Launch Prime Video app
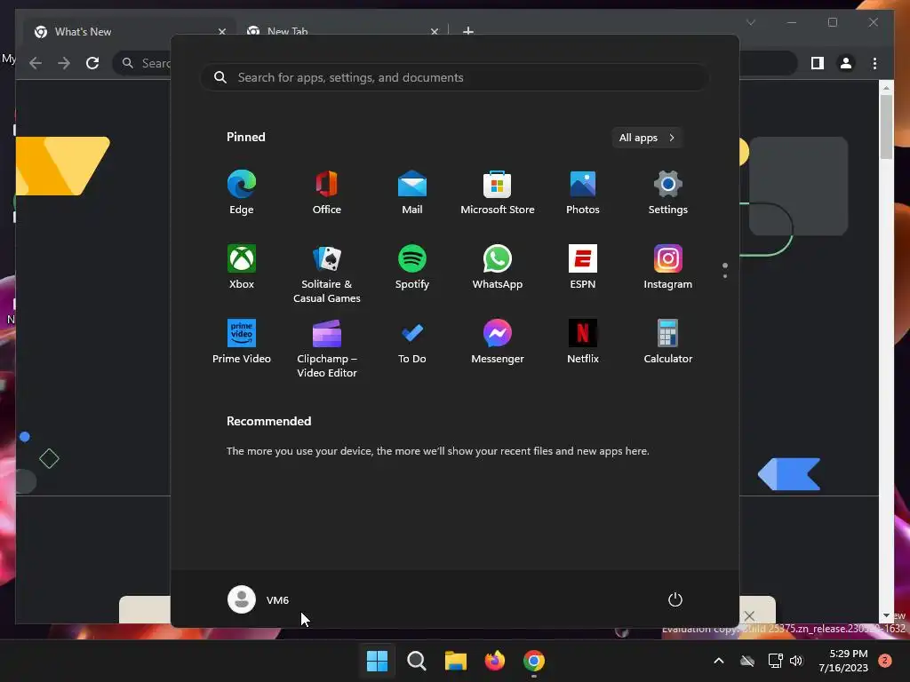This screenshot has width=910, height=682. point(242,342)
